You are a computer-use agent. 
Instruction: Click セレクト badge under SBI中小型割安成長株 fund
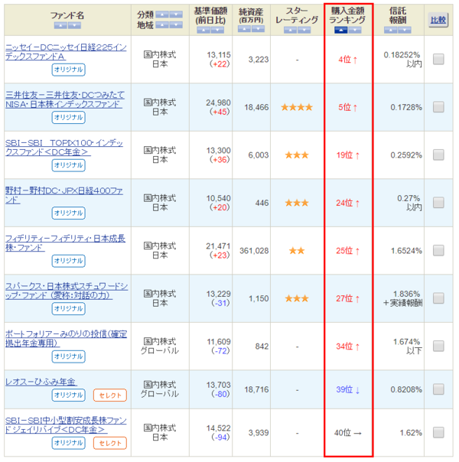(x=110, y=443)
